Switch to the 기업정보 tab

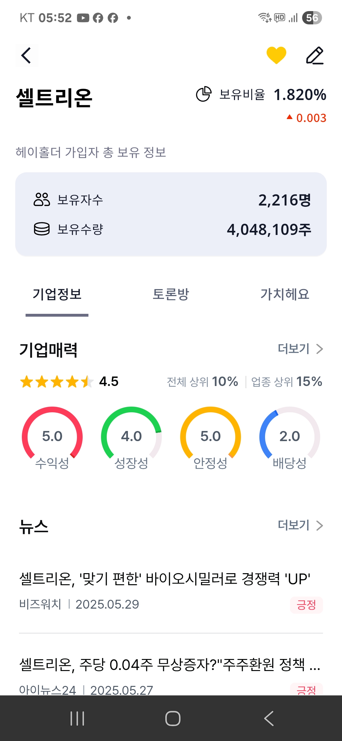(57, 294)
